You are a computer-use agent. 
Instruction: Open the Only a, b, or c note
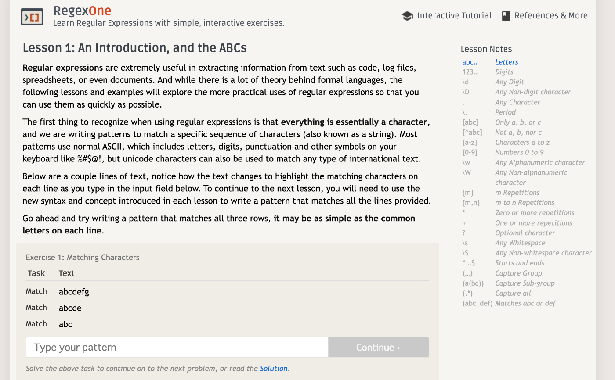(x=518, y=122)
